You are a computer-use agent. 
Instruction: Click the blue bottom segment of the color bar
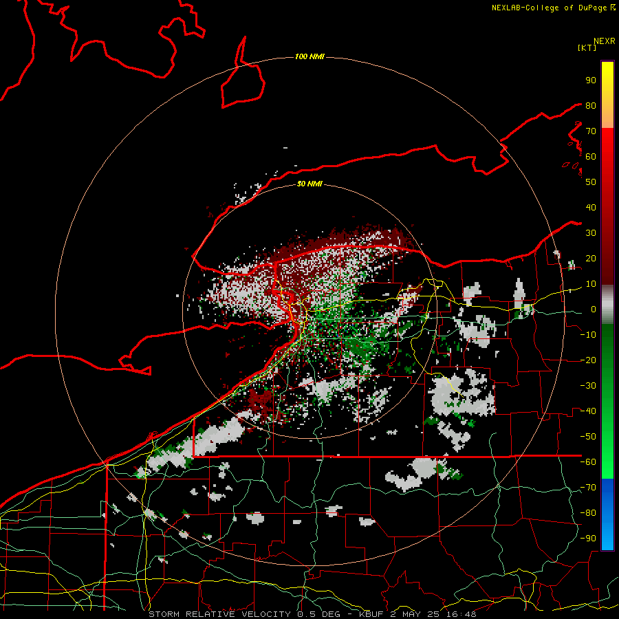click(x=607, y=514)
